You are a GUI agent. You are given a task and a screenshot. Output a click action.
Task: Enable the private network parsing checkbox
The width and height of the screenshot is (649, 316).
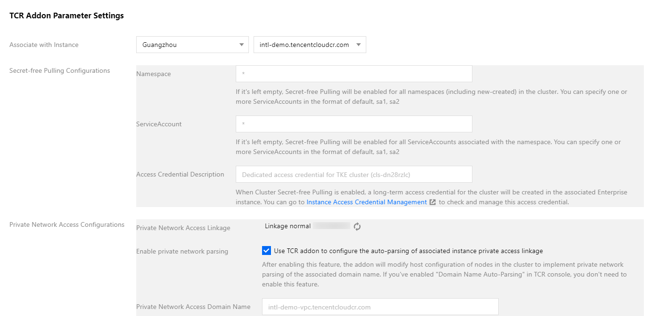point(267,251)
